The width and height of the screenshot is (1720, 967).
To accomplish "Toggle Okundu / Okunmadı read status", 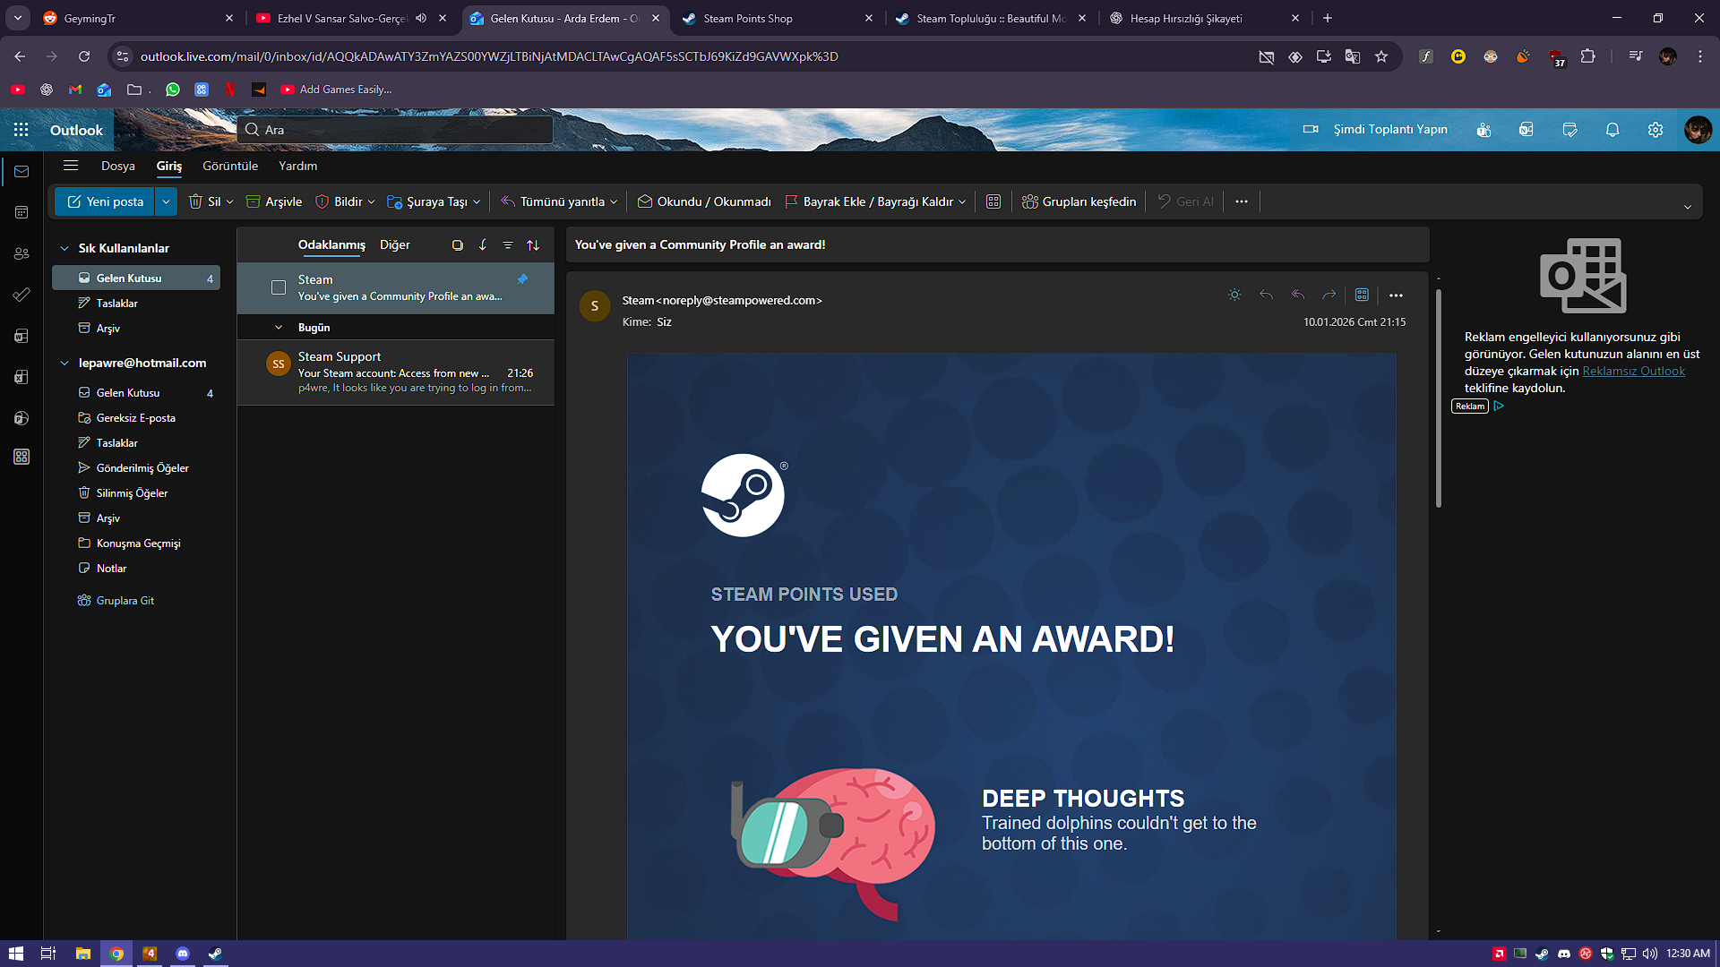I will tap(704, 201).
